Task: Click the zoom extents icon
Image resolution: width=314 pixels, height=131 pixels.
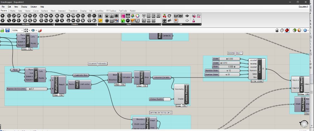Action: point(26,31)
